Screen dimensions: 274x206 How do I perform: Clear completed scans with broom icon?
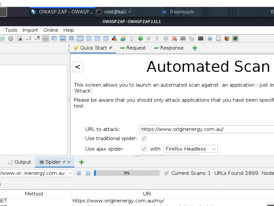tap(166, 173)
